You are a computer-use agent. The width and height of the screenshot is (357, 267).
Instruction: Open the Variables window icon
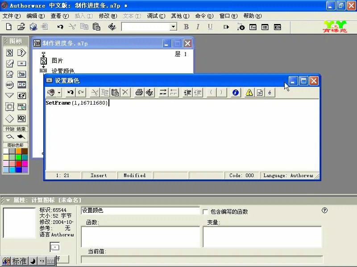point(265,27)
